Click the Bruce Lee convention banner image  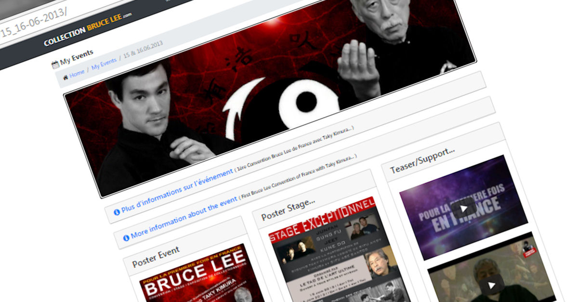(270, 92)
